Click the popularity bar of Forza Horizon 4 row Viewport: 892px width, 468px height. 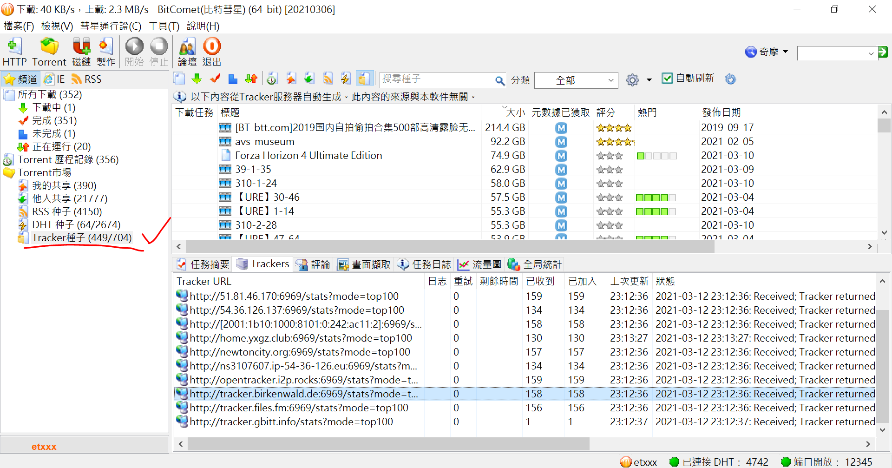(x=656, y=156)
